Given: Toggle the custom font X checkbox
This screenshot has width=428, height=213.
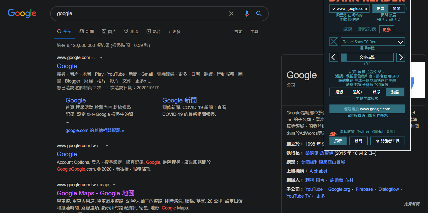Looking at the screenshot, I should (334, 41).
